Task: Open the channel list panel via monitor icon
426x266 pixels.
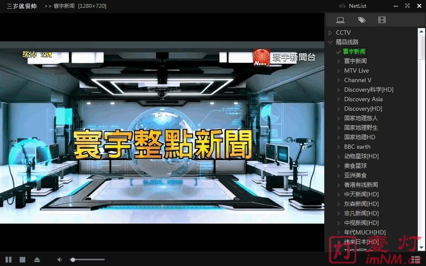Action: 340,19
